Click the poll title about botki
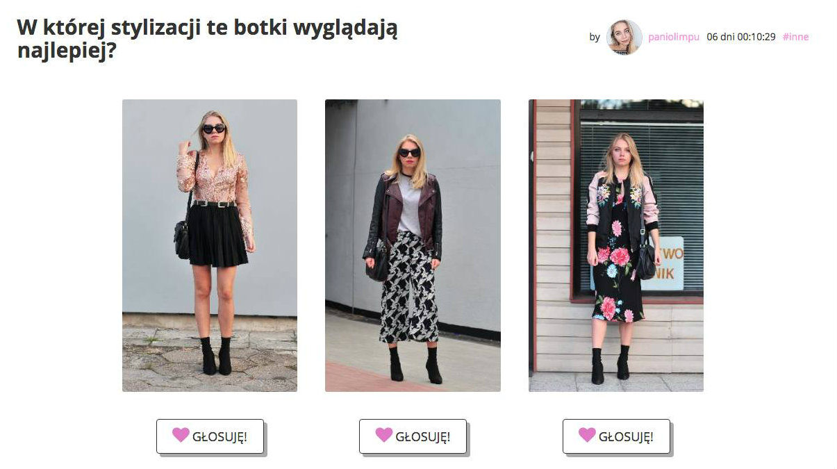837x469 pixels. (x=207, y=40)
